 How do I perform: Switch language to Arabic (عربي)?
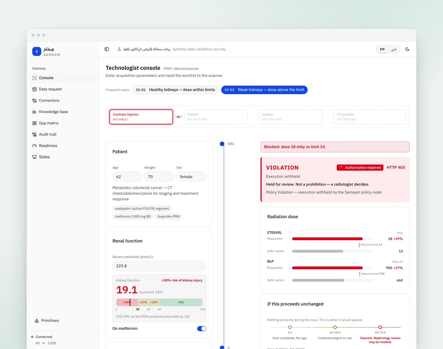[394, 49]
